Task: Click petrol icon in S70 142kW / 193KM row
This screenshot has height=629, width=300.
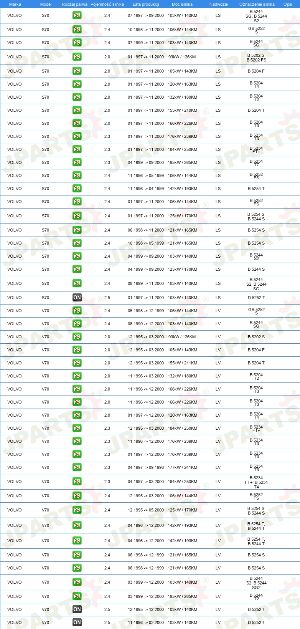Action: click(77, 189)
